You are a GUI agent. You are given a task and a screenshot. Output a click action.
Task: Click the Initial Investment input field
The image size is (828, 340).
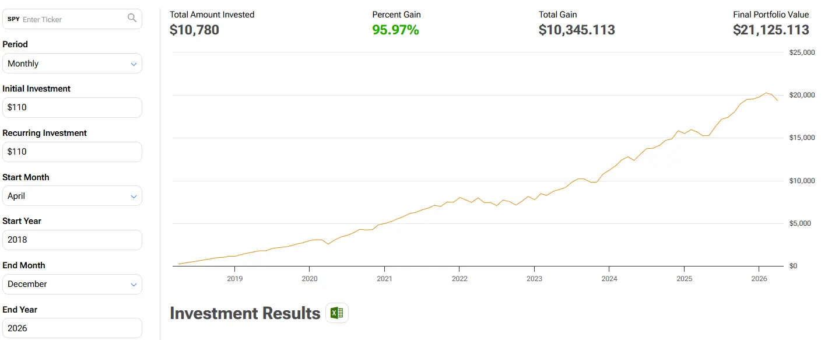(x=72, y=107)
